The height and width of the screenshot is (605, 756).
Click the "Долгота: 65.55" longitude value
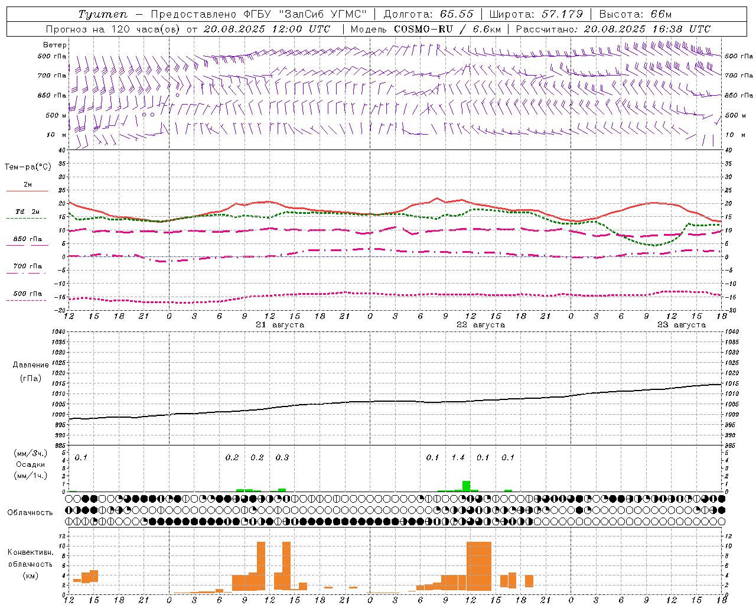click(x=428, y=14)
